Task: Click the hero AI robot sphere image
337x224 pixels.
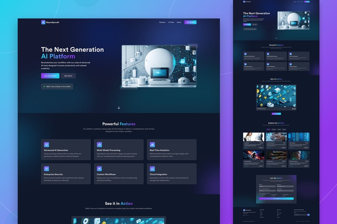Action: point(159,66)
